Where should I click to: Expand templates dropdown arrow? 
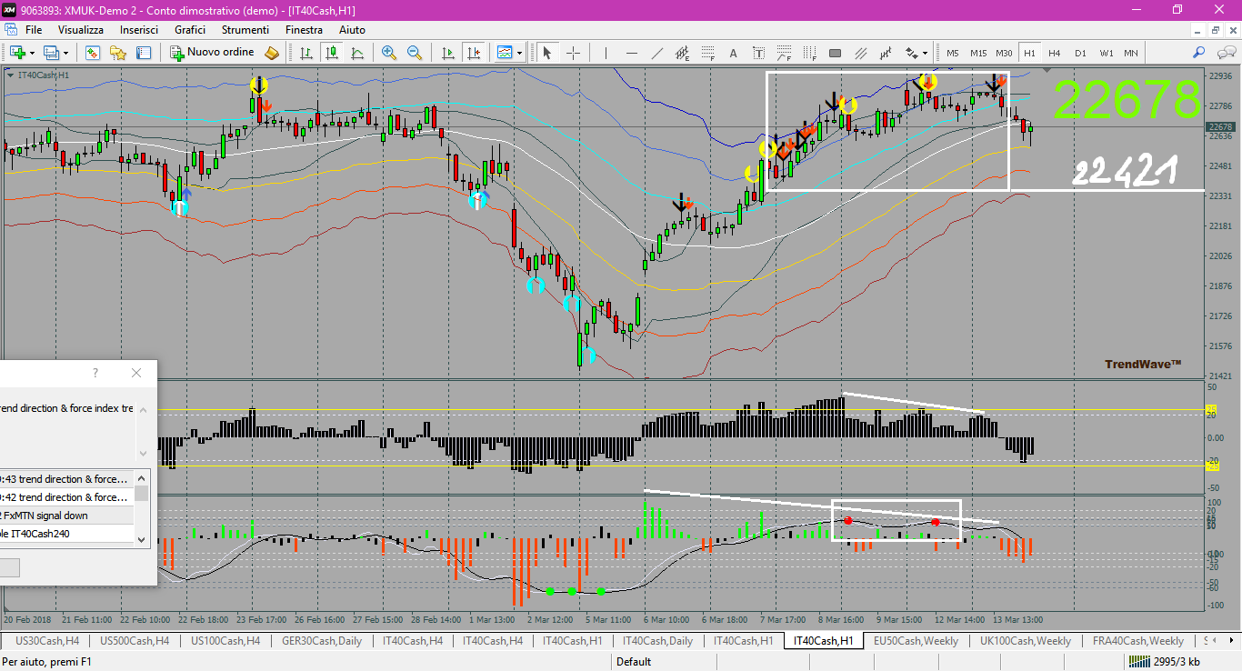519,53
